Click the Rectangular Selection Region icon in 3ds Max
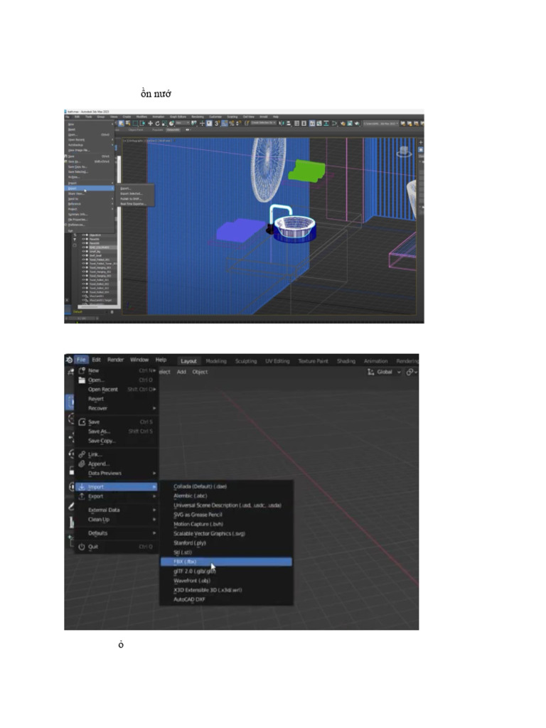Image resolution: width=546 pixels, height=728 pixels. 135,123
